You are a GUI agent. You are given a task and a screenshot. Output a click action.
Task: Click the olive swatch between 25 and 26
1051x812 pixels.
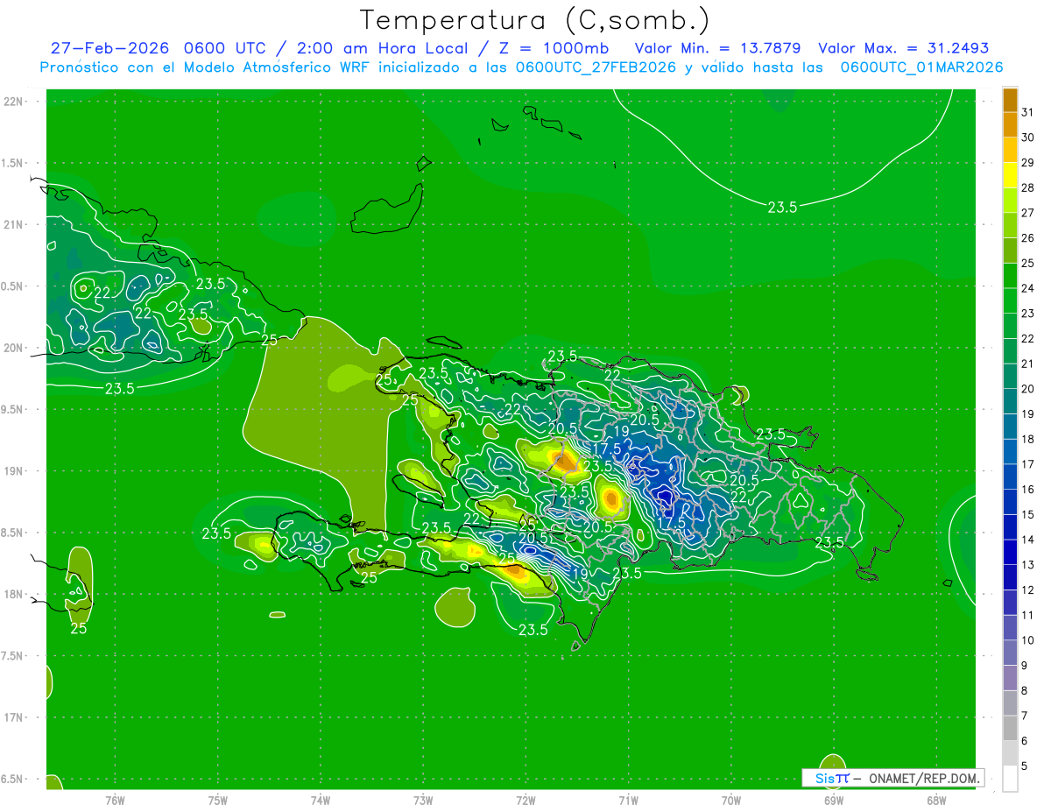point(1010,251)
